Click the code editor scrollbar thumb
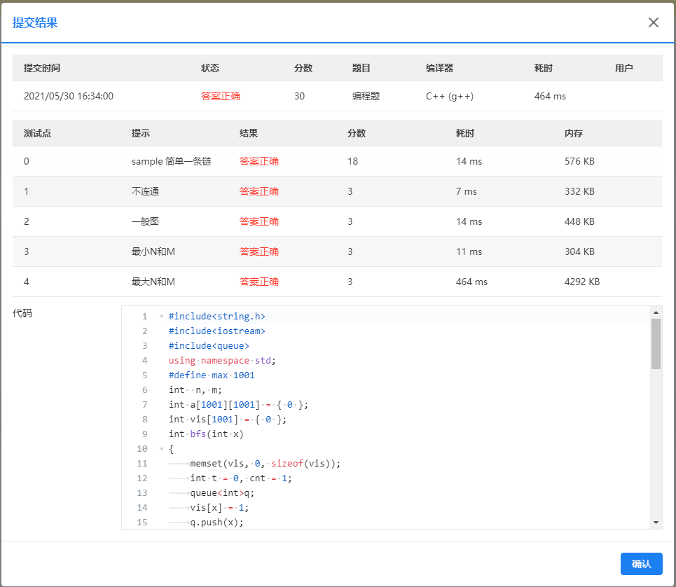The height and width of the screenshot is (587, 676). (x=656, y=344)
